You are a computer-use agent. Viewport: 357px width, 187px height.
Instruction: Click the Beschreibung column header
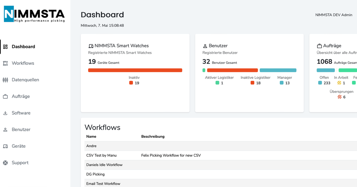(x=153, y=137)
